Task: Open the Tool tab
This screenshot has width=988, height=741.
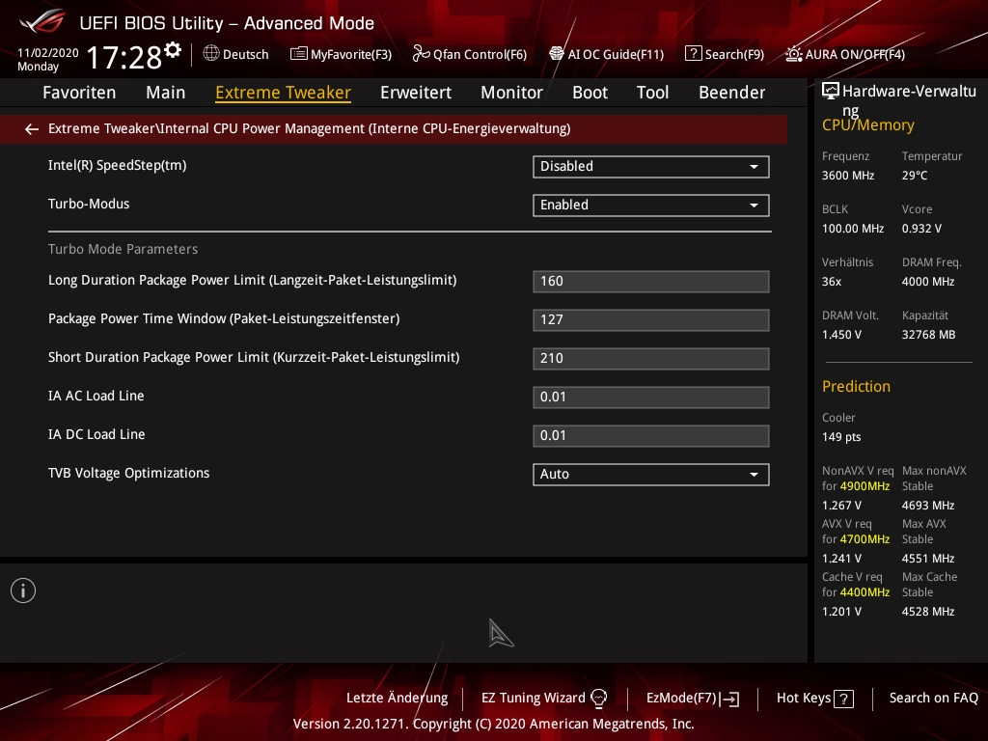Action: (653, 93)
